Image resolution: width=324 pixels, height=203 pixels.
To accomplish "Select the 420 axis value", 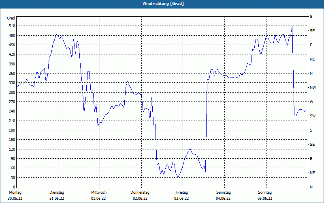I will (12, 54).
